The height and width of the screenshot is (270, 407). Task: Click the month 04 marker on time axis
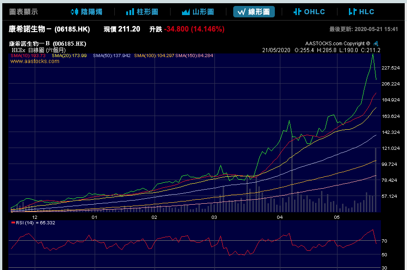coord(279,217)
